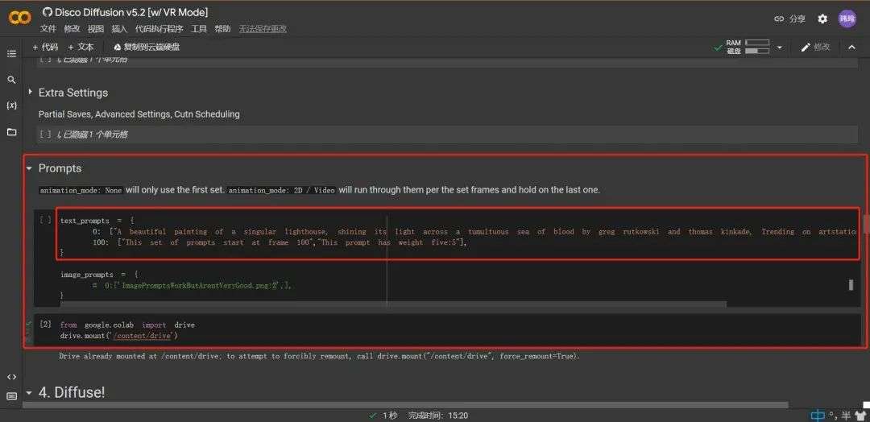870x422 pixels.
Task: Click the 完成时间: 15:20 status text
Action: tap(437, 416)
